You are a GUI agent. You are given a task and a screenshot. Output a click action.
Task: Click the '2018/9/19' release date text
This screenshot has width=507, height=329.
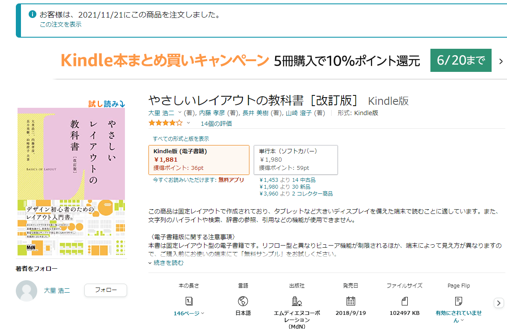(350, 313)
